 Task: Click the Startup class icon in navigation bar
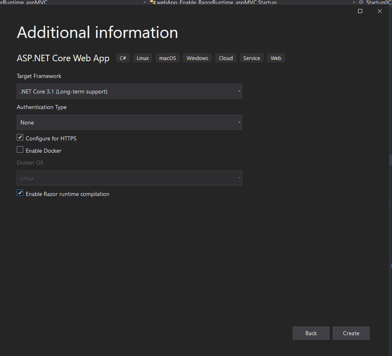(153, 2)
